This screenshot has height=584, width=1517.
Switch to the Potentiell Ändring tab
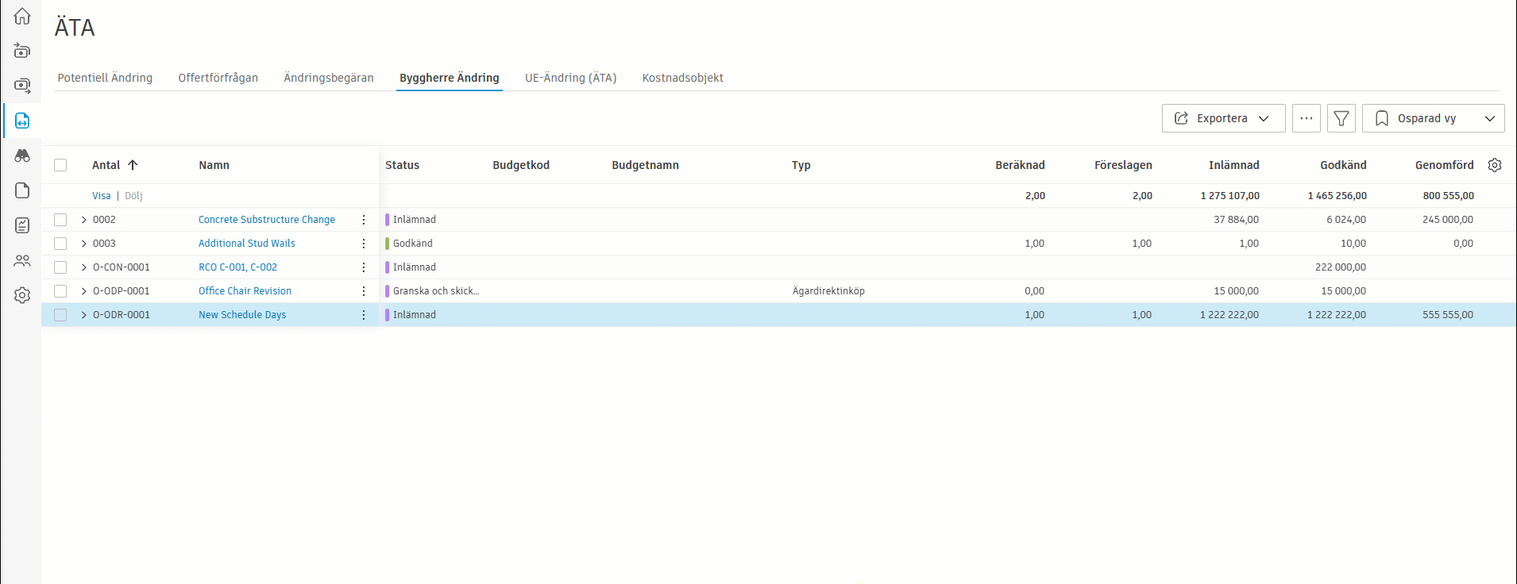105,78
